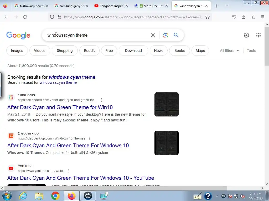Open the Save to Pocket icon
This screenshot has width=269, height=201.
[x=234, y=17]
